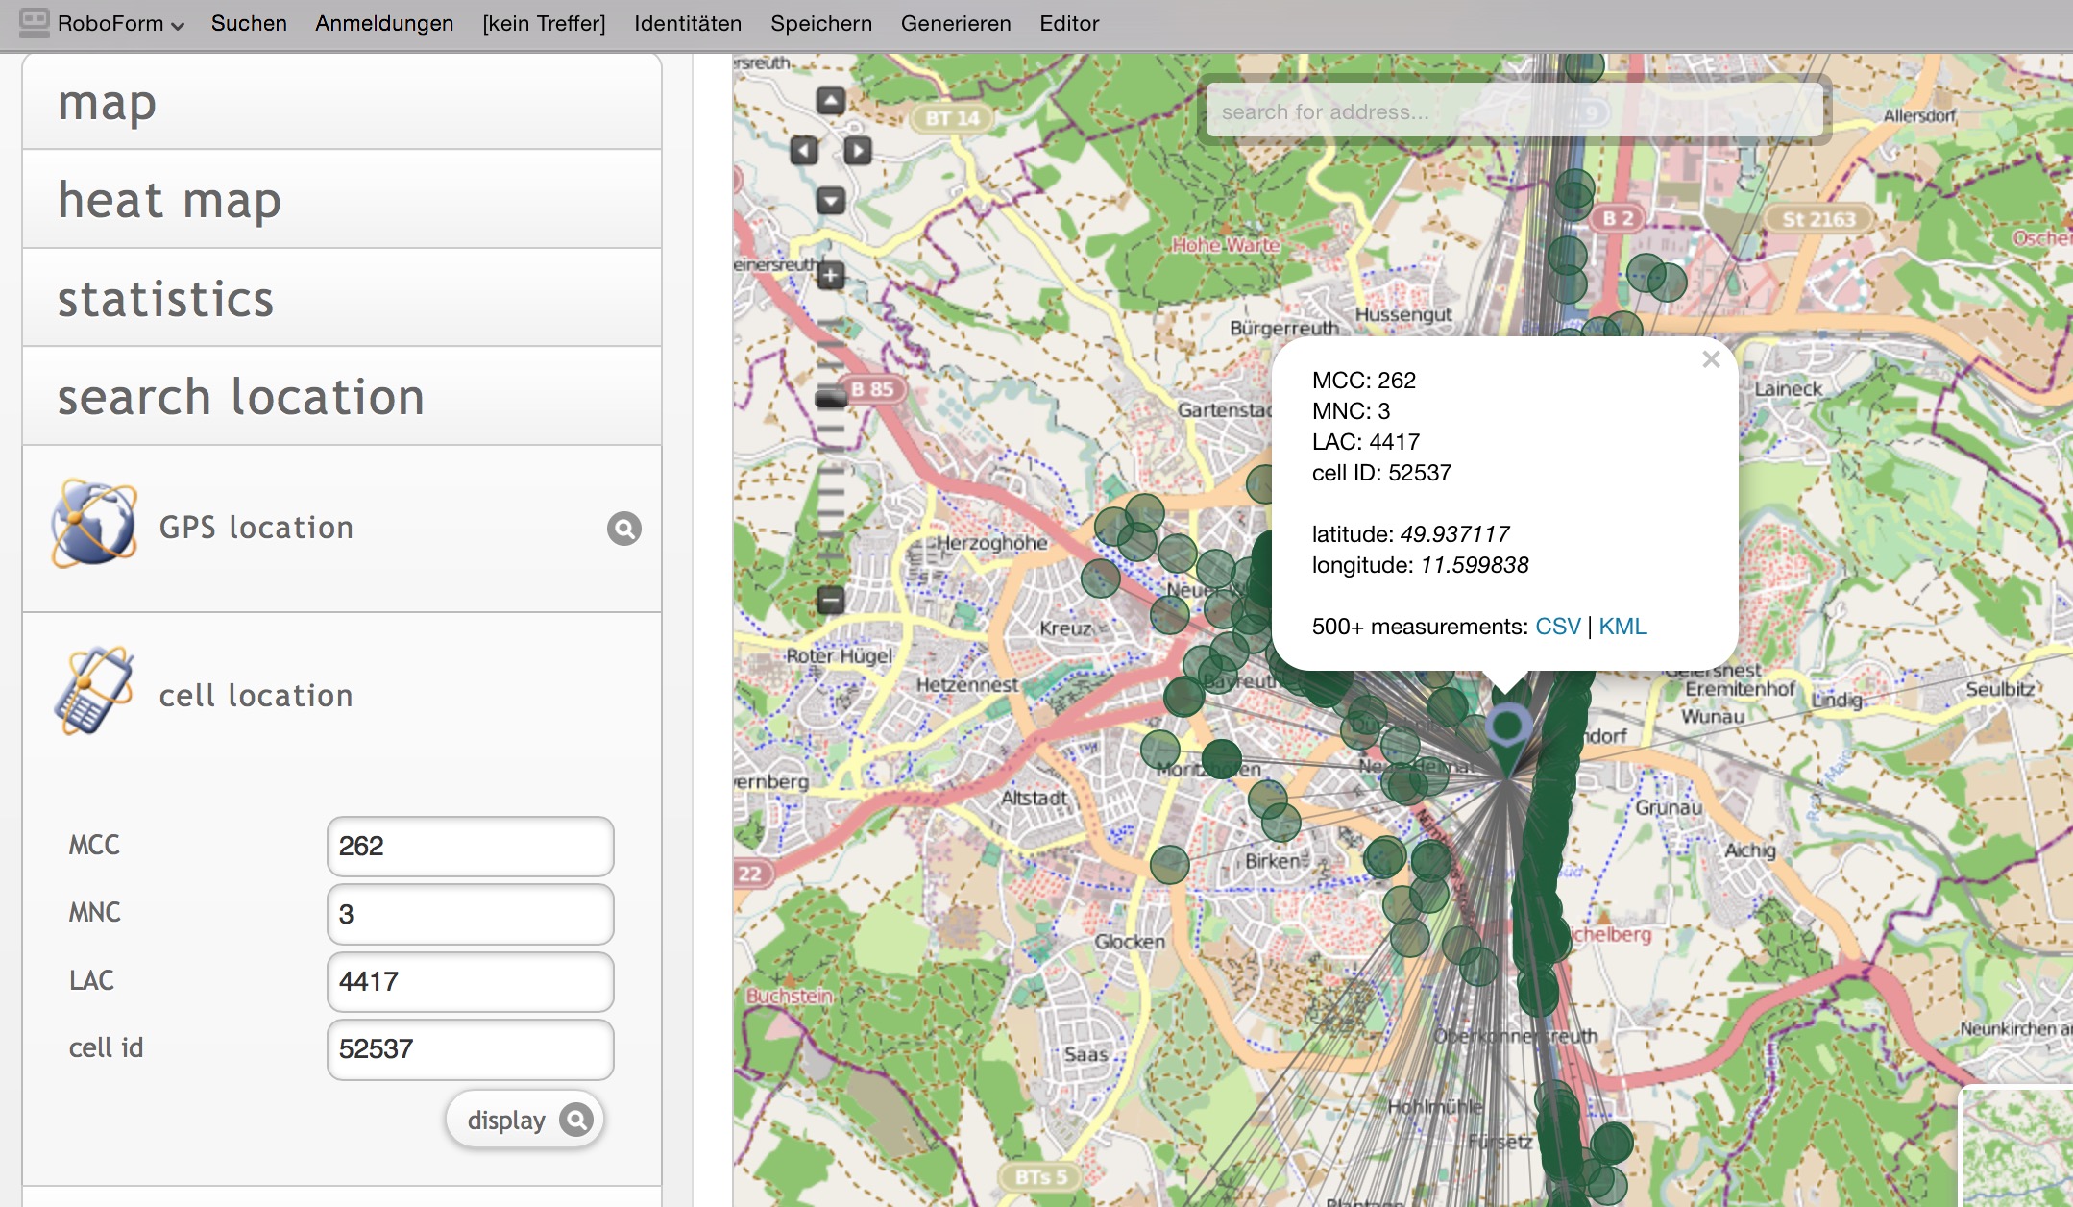
Task: Expand the heat map section
Action: click(x=341, y=200)
